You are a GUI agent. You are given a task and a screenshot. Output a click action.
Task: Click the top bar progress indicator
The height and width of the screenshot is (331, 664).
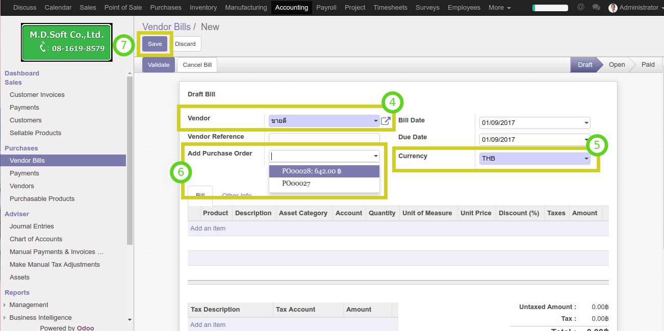tap(550, 8)
